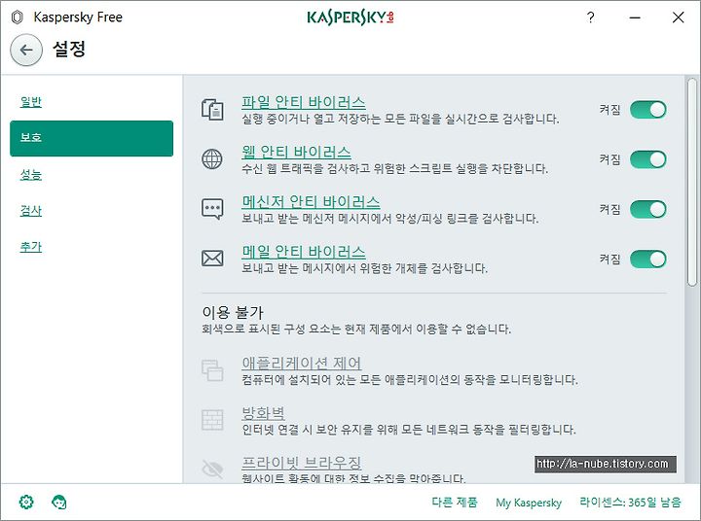Disable the 메신저 안티 바이러스 switch

pyautogui.click(x=648, y=209)
